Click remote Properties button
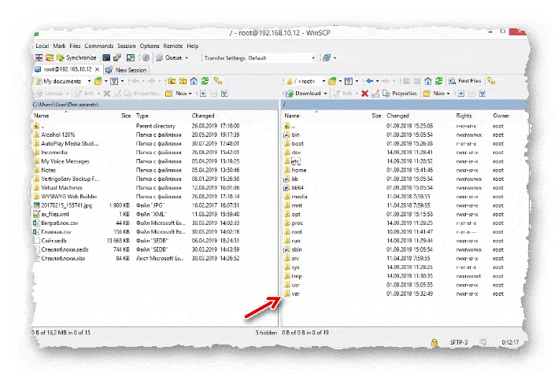 (400, 93)
